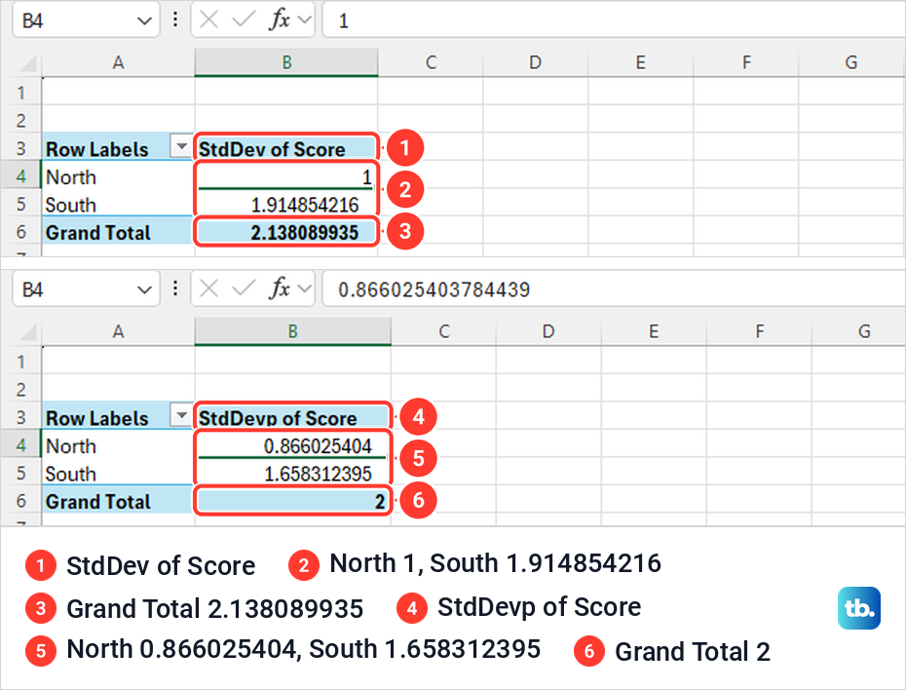
Task: Select row 6 header in top spreadsheet
Action: (21, 231)
